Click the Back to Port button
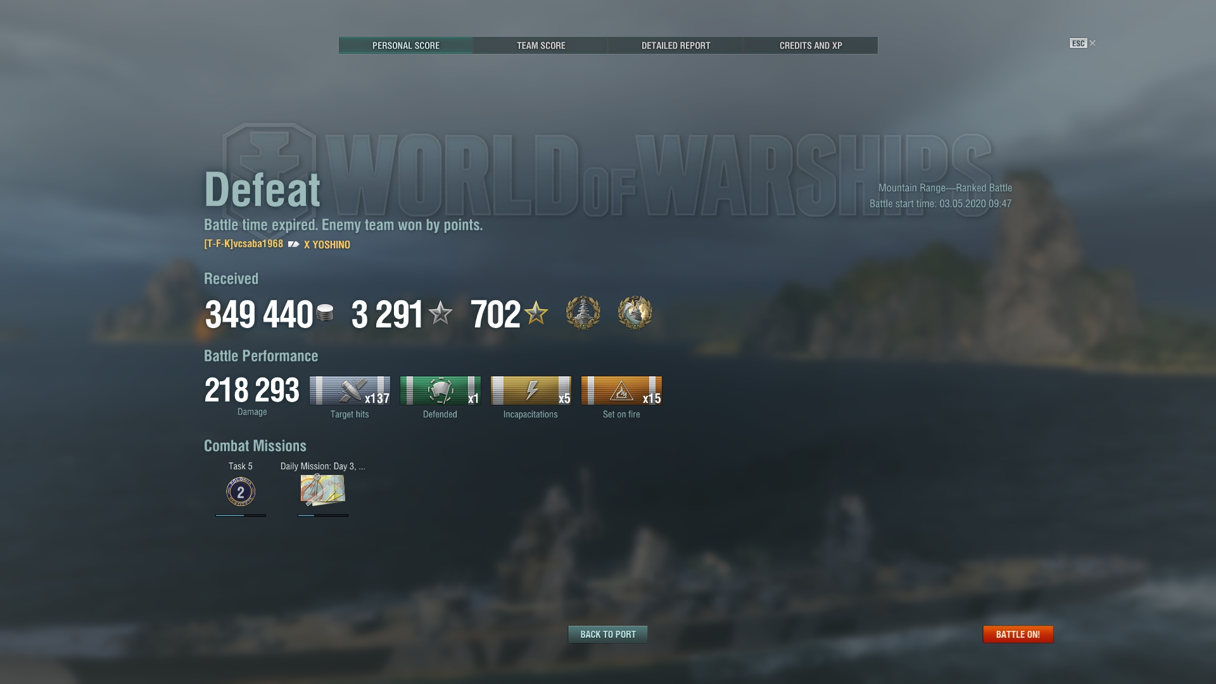Image resolution: width=1216 pixels, height=684 pixels. 608,634
